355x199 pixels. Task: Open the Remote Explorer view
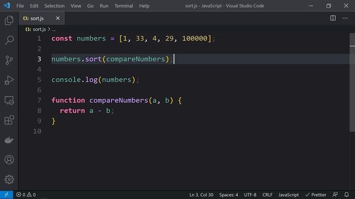(x=9, y=100)
